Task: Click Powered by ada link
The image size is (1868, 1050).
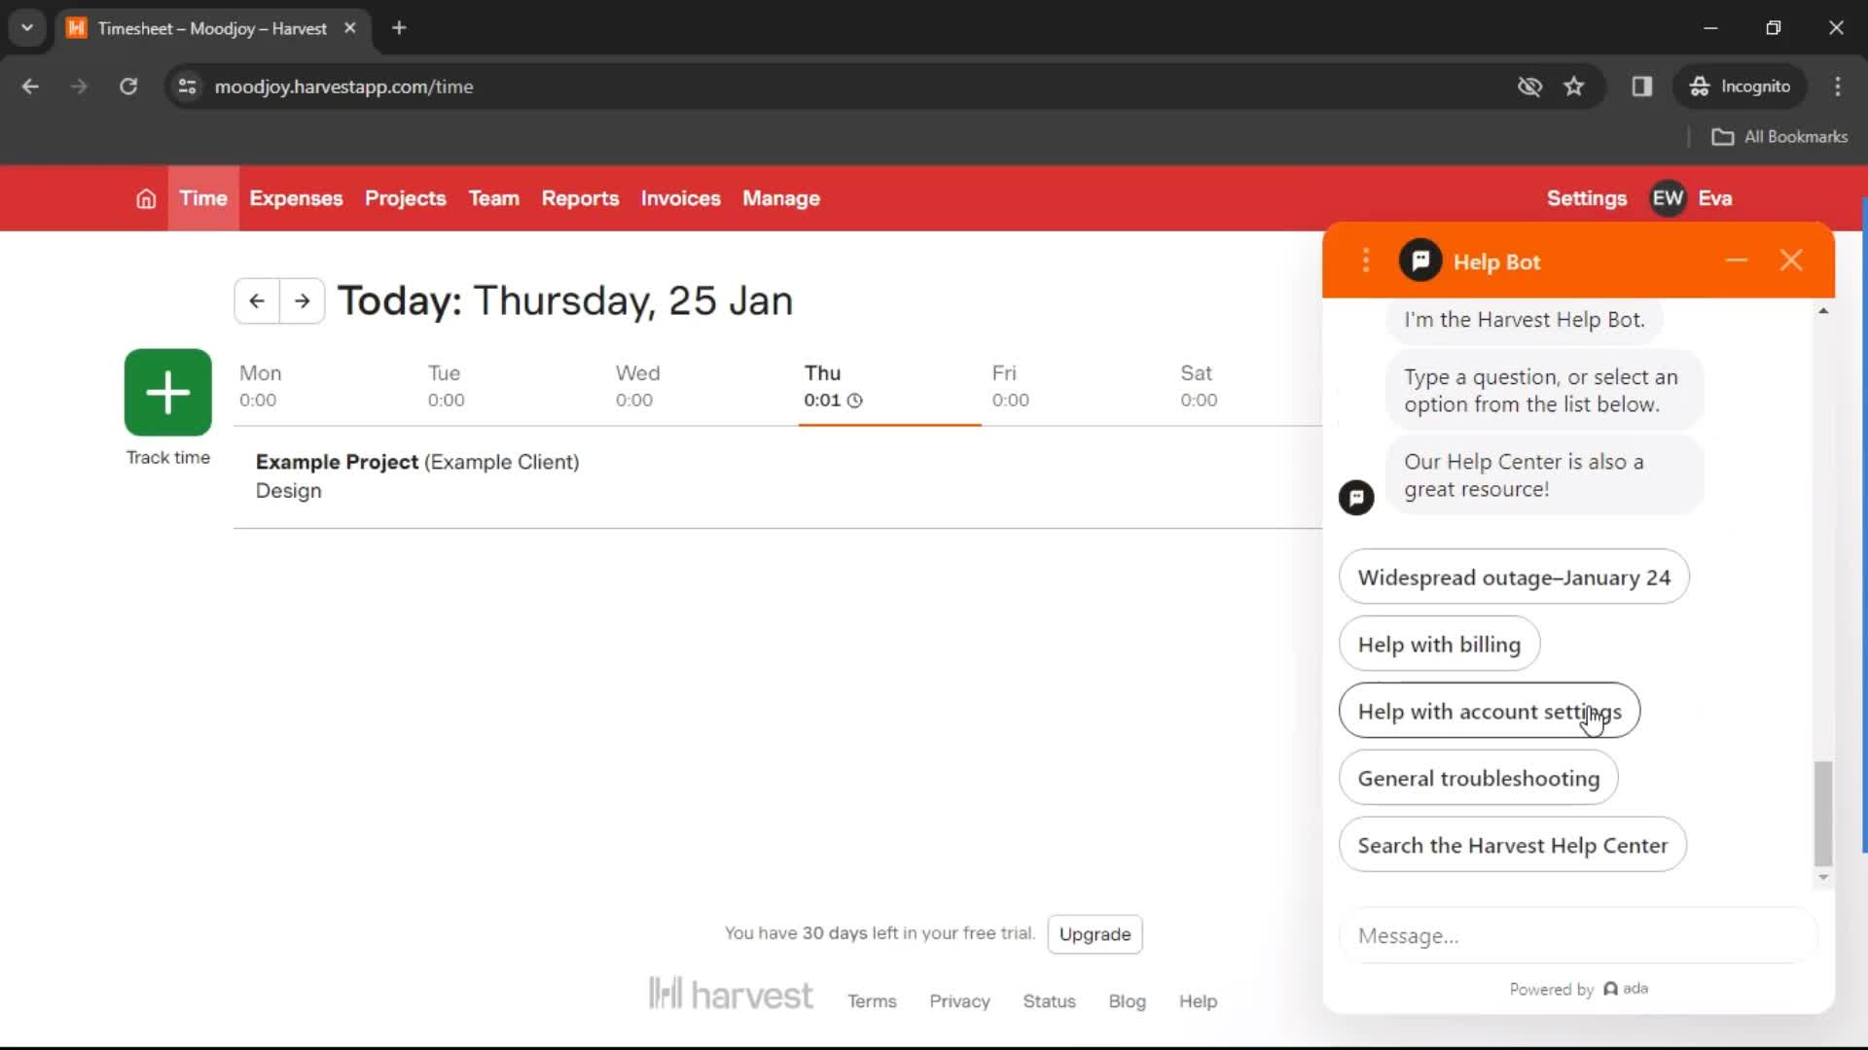Action: 1578,989
